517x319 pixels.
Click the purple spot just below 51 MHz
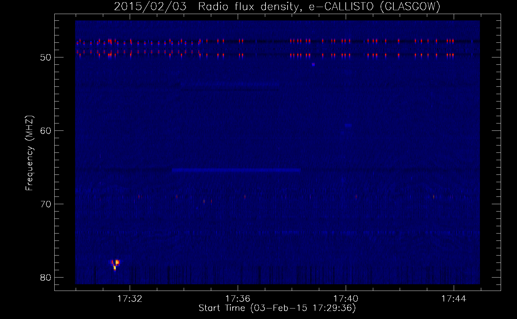(x=313, y=64)
